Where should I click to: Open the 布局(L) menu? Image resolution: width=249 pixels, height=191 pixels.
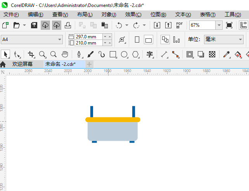[x=85, y=15]
